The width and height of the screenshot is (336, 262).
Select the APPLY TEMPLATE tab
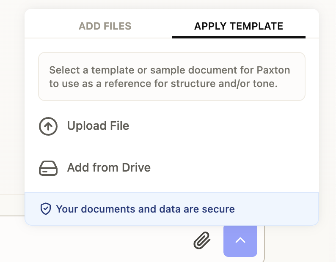[x=238, y=26]
